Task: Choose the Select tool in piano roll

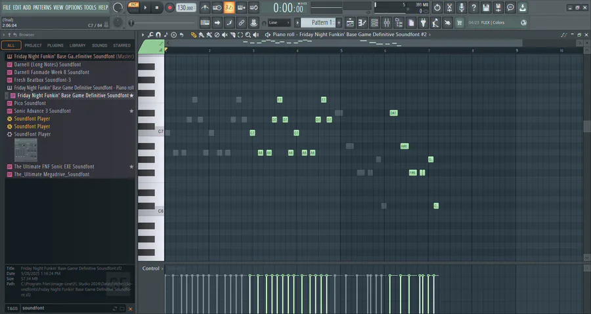Action: pos(240,35)
